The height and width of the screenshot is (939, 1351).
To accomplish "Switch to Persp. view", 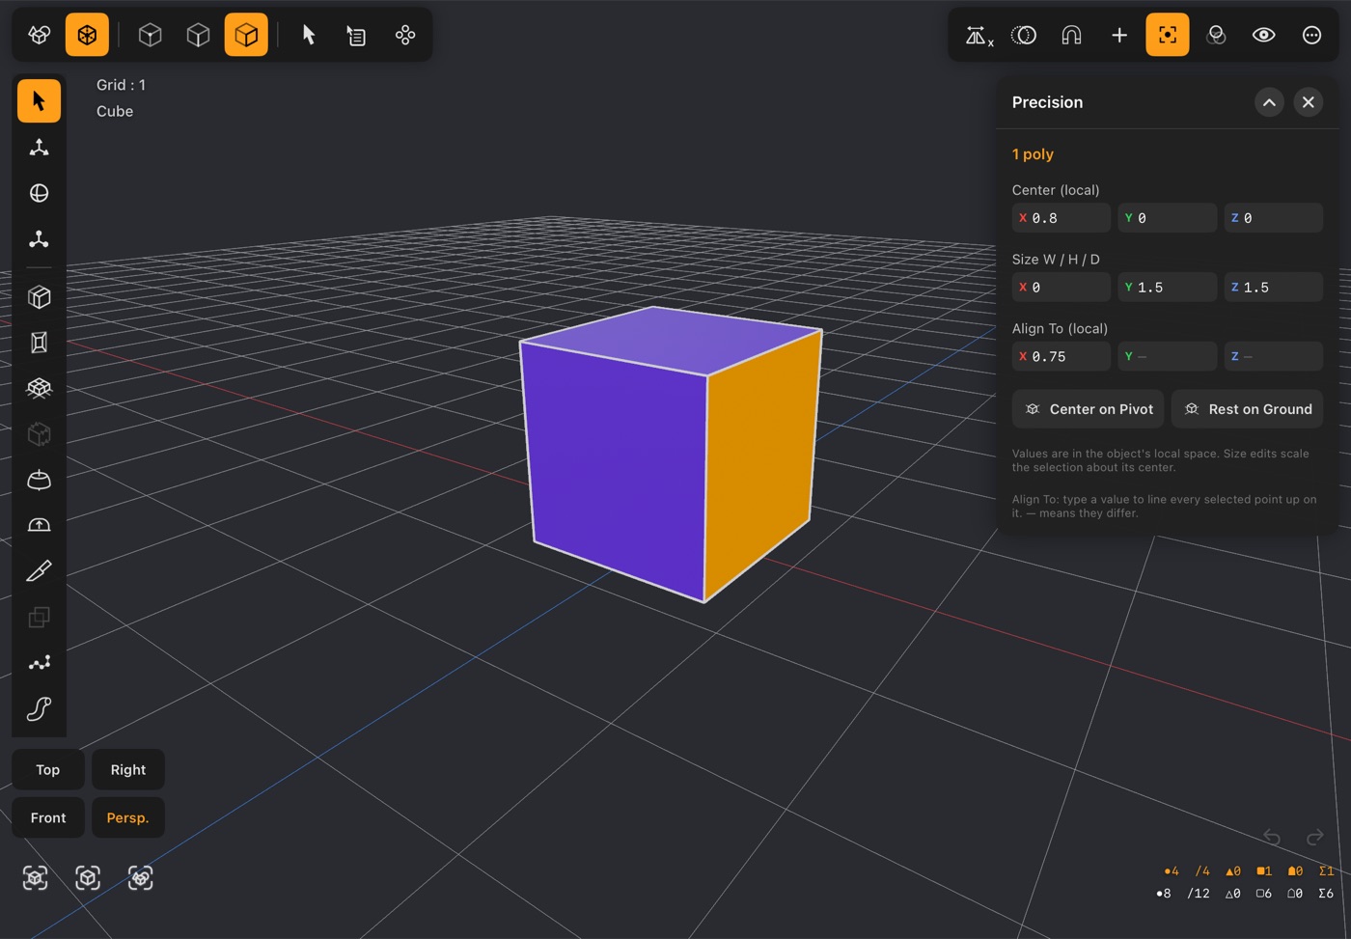I will pyautogui.click(x=127, y=817).
